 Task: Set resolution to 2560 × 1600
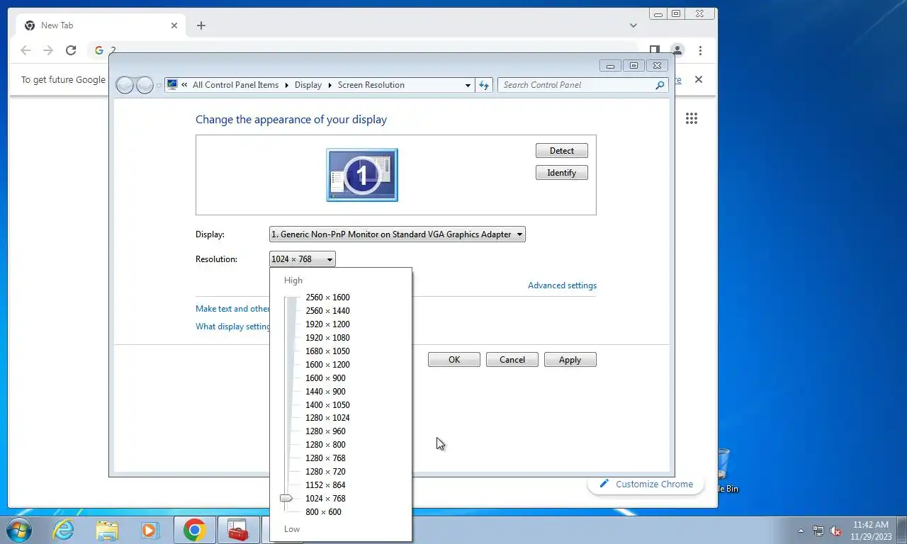(x=327, y=297)
